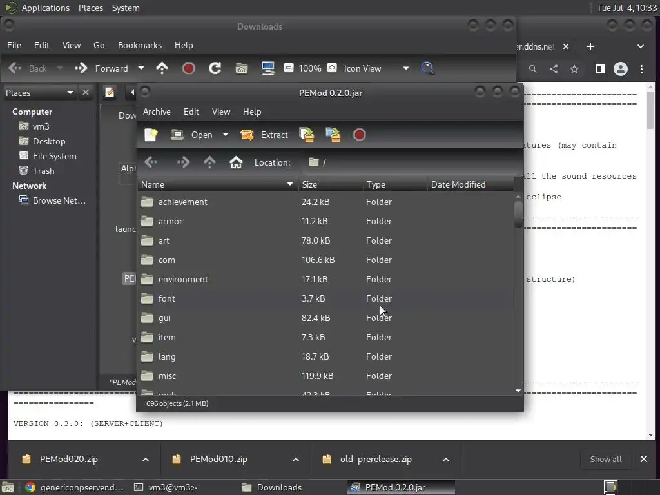660x495 pixels.
Task: Add a folder to the archive icon
Action: point(333,135)
